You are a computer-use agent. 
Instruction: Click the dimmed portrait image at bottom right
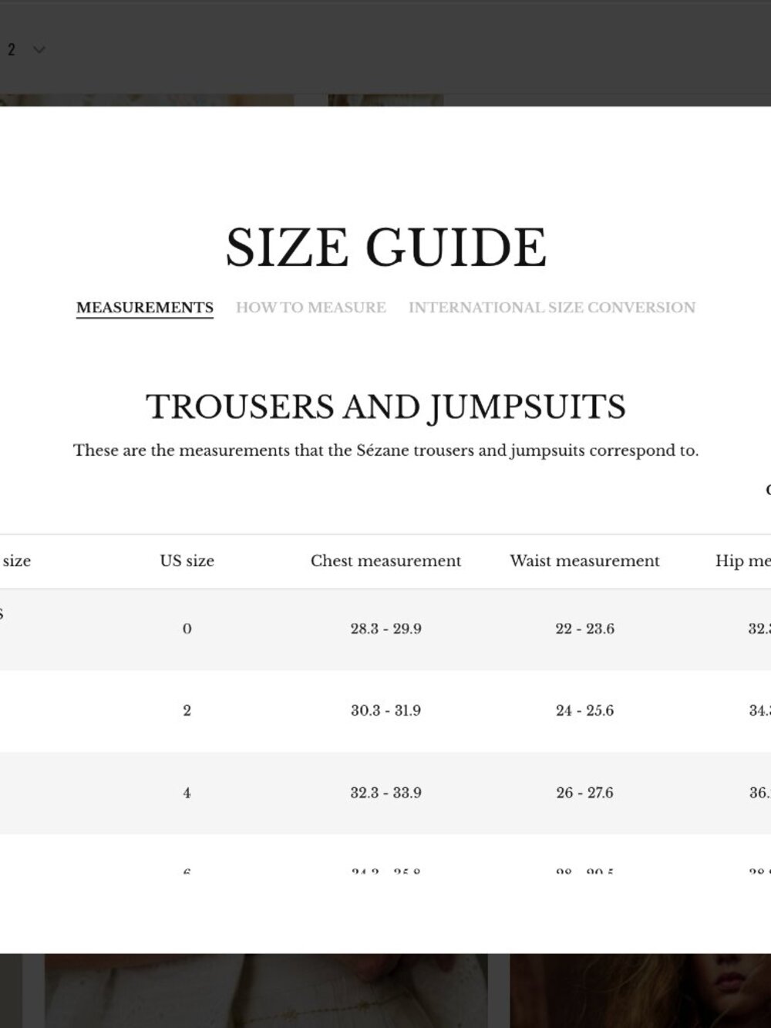click(x=640, y=991)
